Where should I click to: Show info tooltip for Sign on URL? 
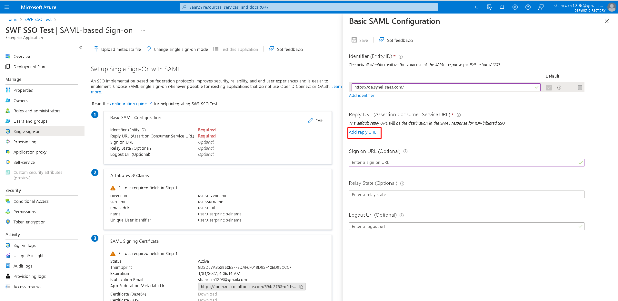click(x=405, y=151)
